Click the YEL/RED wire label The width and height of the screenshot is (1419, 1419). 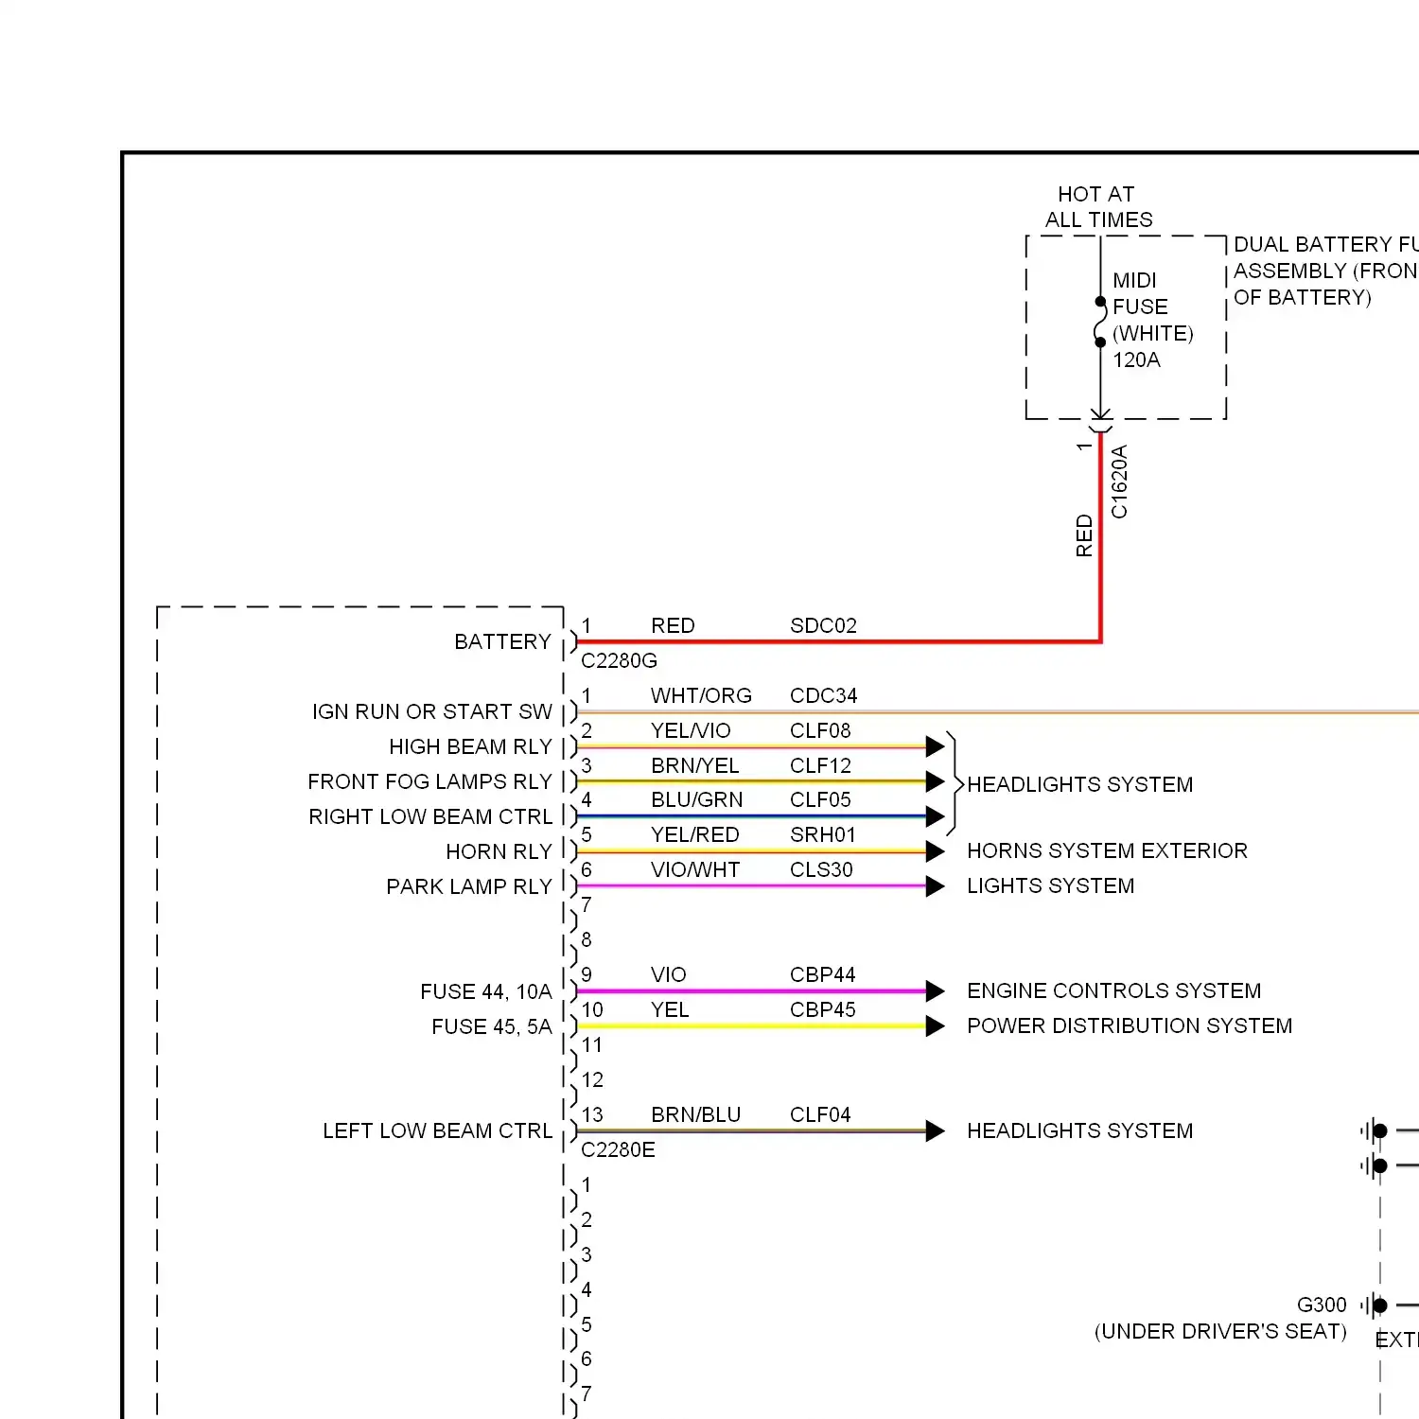694,834
